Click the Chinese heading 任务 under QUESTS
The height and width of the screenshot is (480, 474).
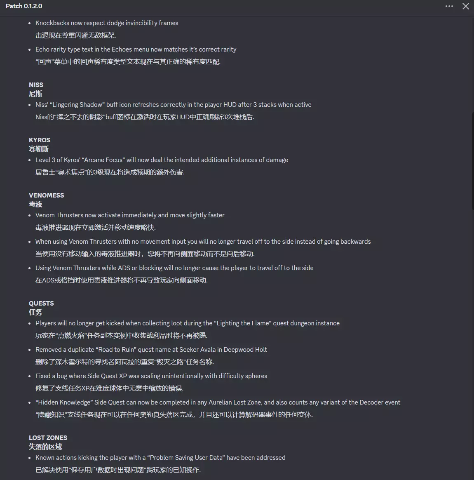[35, 312]
